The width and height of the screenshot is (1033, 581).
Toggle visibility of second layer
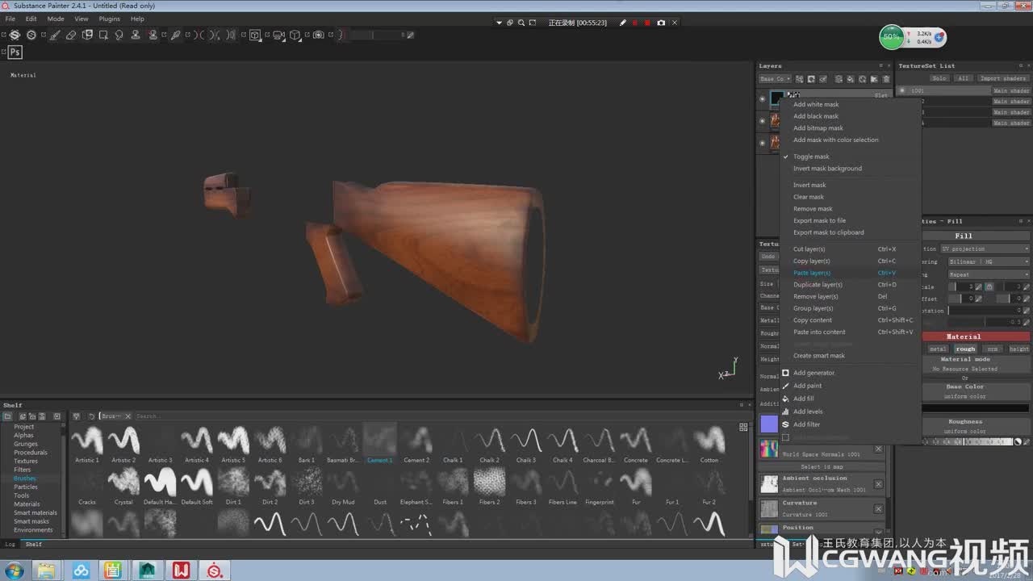tap(763, 121)
